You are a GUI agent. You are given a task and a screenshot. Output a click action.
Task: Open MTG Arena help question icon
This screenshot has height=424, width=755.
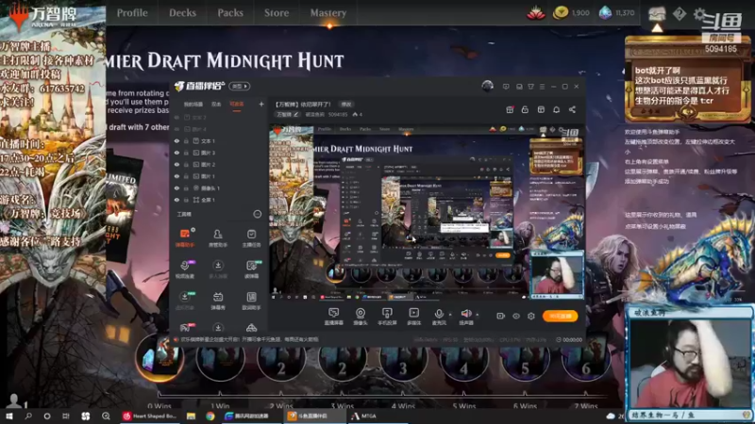(x=679, y=14)
